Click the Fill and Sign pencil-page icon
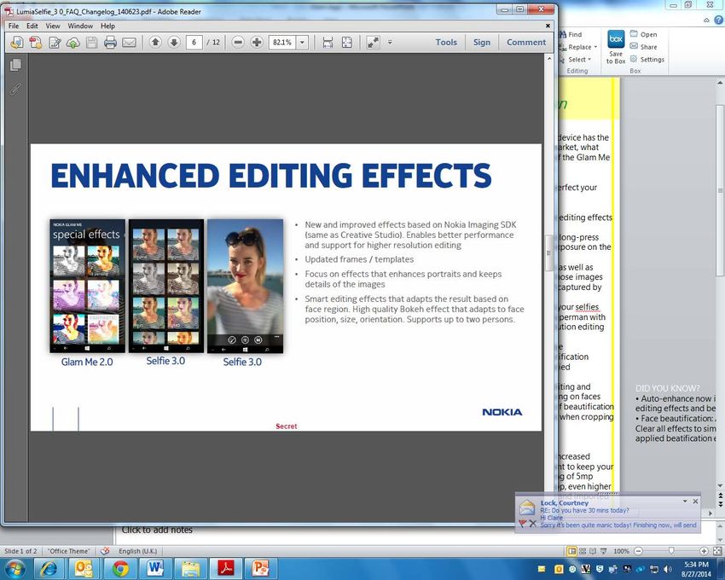 pyautogui.click(x=55, y=43)
